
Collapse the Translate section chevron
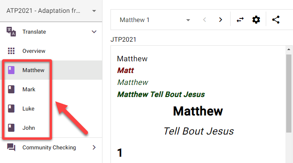pyautogui.click(x=94, y=32)
